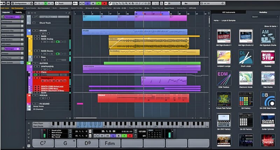Click the MediaBay Search field
280x150 pixels.
(x=265, y=17)
